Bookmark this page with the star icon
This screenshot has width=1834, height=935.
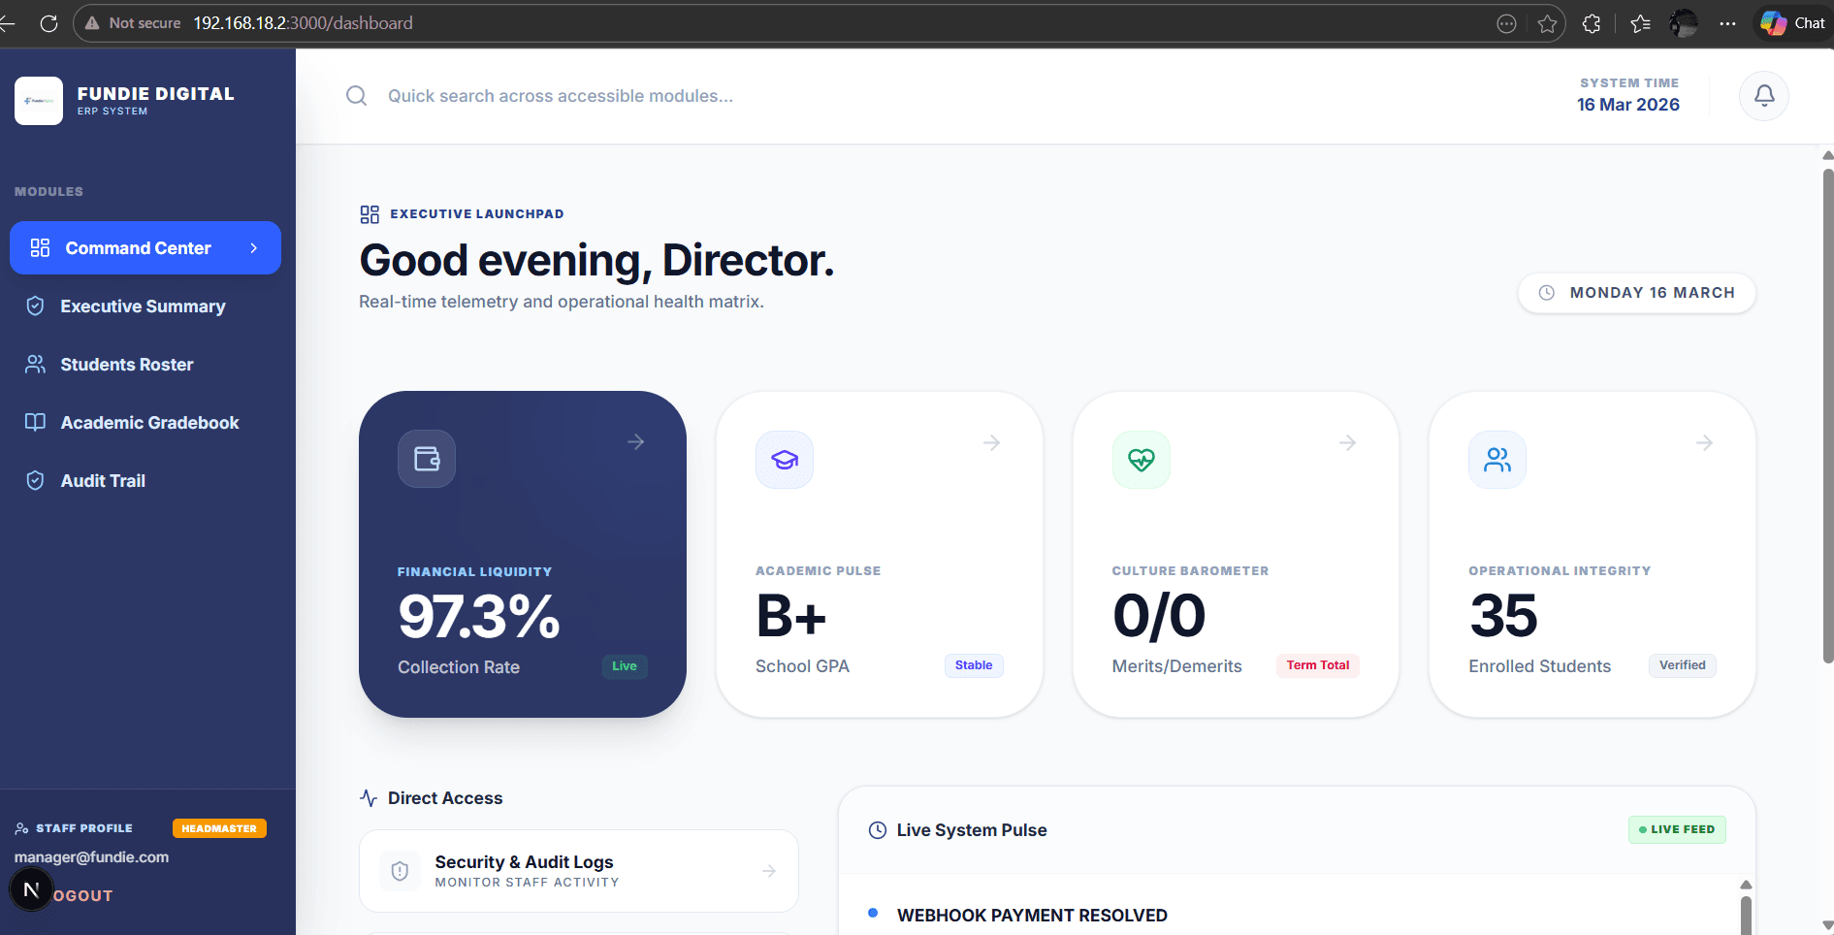coord(1547,23)
